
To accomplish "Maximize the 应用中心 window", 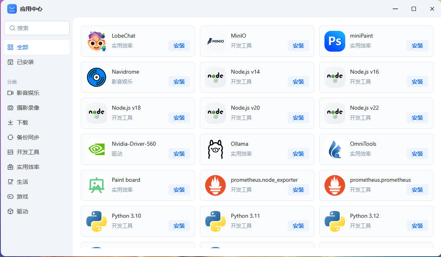I will (x=413, y=9).
